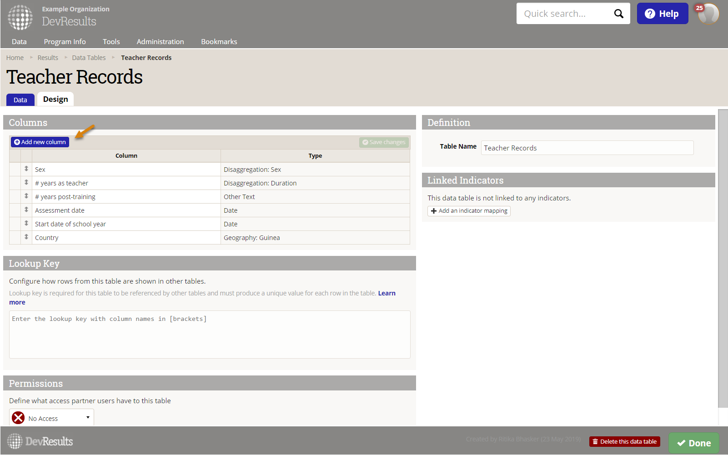Open the Tools menu
The width and height of the screenshot is (728, 455).
111,41
